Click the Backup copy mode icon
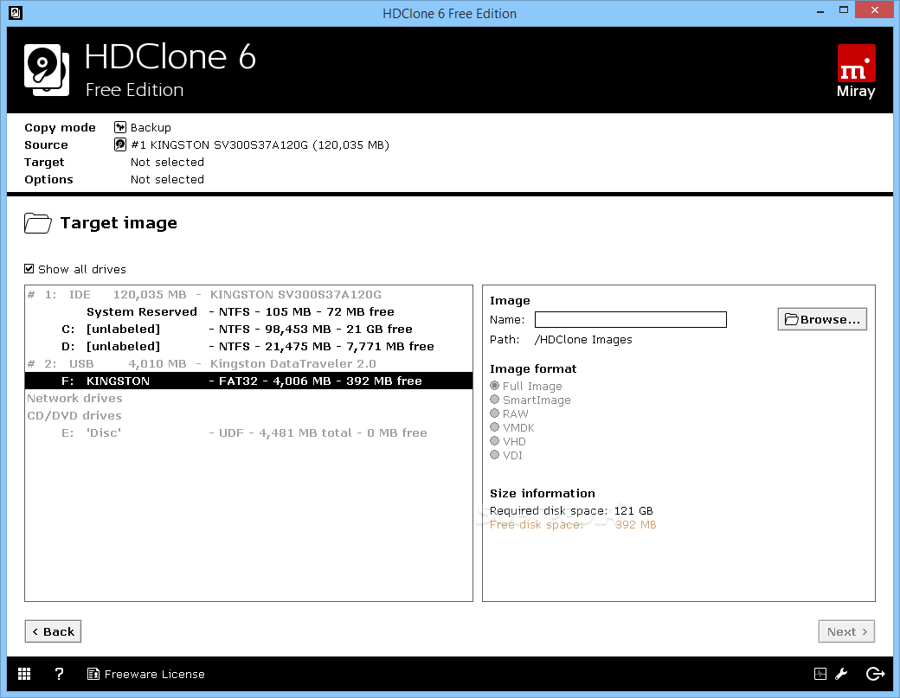Image resolution: width=900 pixels, height=698 pixels. point(120,127)
